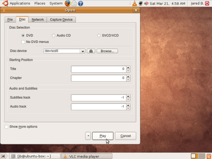
Task: Click the network monitor tray icon
Action: (140, 3)
